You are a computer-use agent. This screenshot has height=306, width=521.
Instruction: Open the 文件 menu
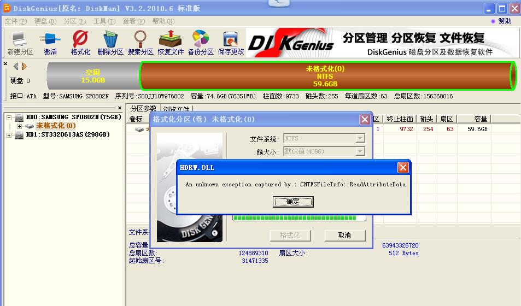tap(16, 21)
